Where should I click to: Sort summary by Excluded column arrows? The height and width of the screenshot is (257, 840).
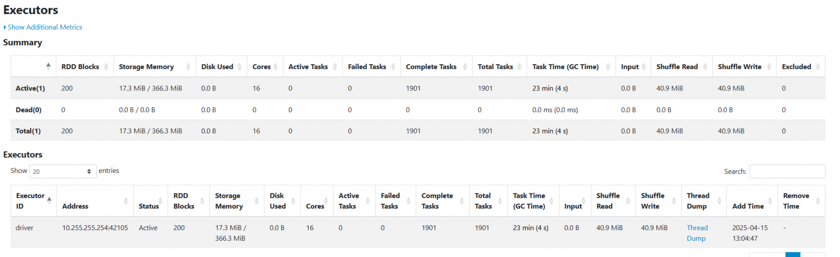coord(818,67)
